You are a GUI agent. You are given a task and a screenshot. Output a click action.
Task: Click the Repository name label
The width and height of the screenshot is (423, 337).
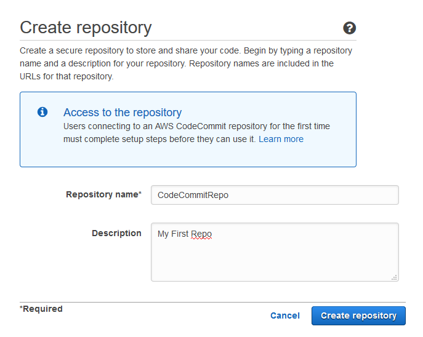103,194
